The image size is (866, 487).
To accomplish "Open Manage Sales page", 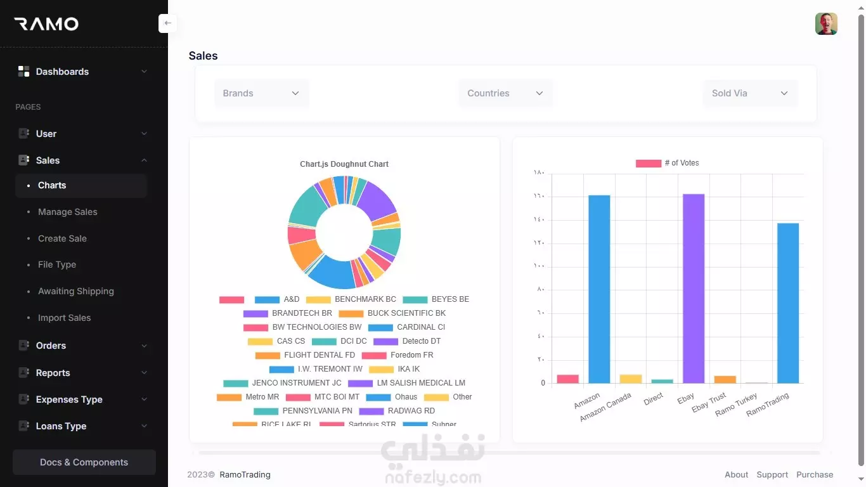I will [68, 212].
